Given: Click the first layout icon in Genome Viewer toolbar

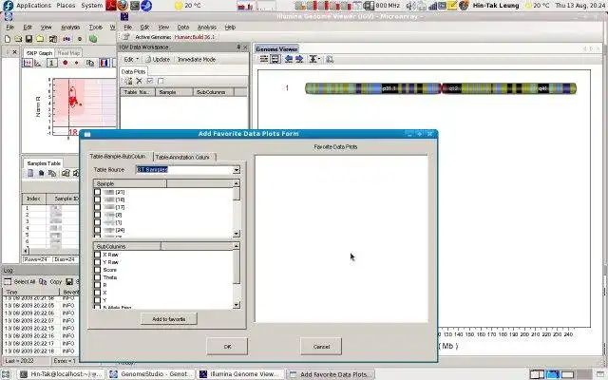Looking at the screenshot, I should 264,59.
